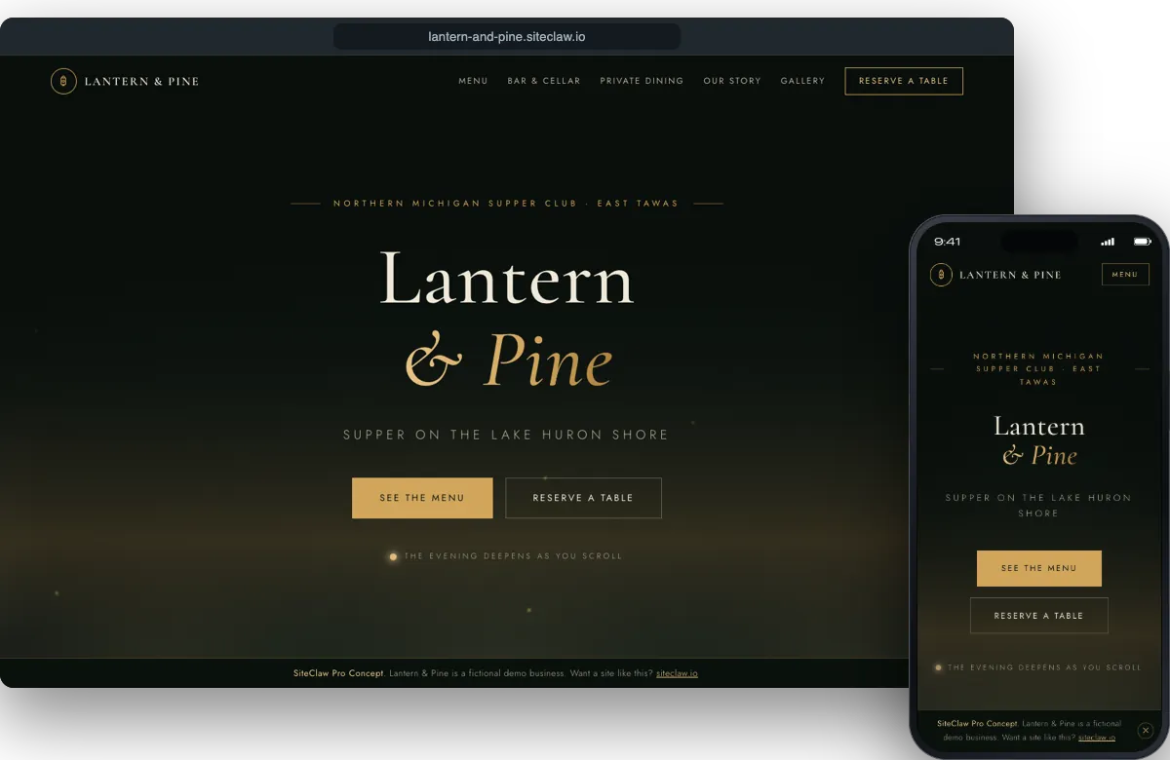Click the Lantern & Pine wordmark on phone
Viewport: 1170px width, 760px height.
[x=1010, y=275]
